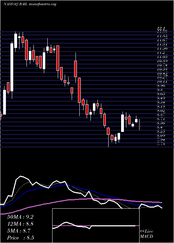Select the Price : 8.5 readout
The width and height of the screenshot is (174, 243).
21,238
